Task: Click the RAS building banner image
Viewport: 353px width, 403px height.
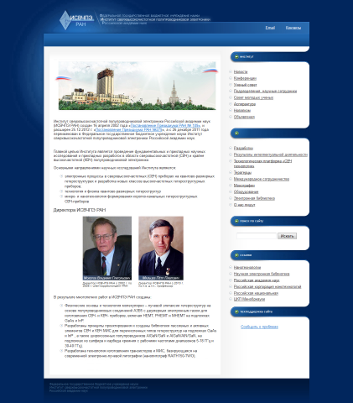Action: point(137,86)
